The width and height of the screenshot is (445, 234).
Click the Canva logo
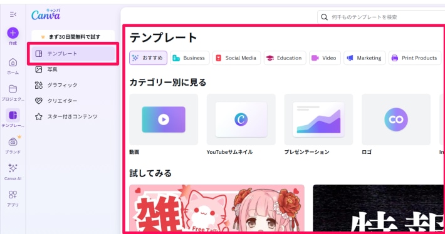[x=46, y=14]
